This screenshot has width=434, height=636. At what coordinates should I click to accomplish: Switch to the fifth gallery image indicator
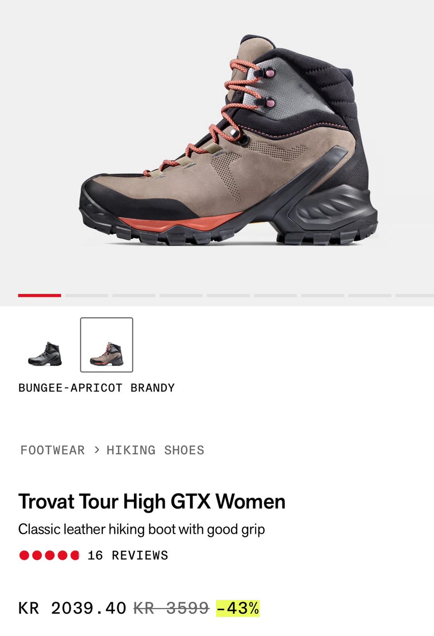tap(228, 295)
